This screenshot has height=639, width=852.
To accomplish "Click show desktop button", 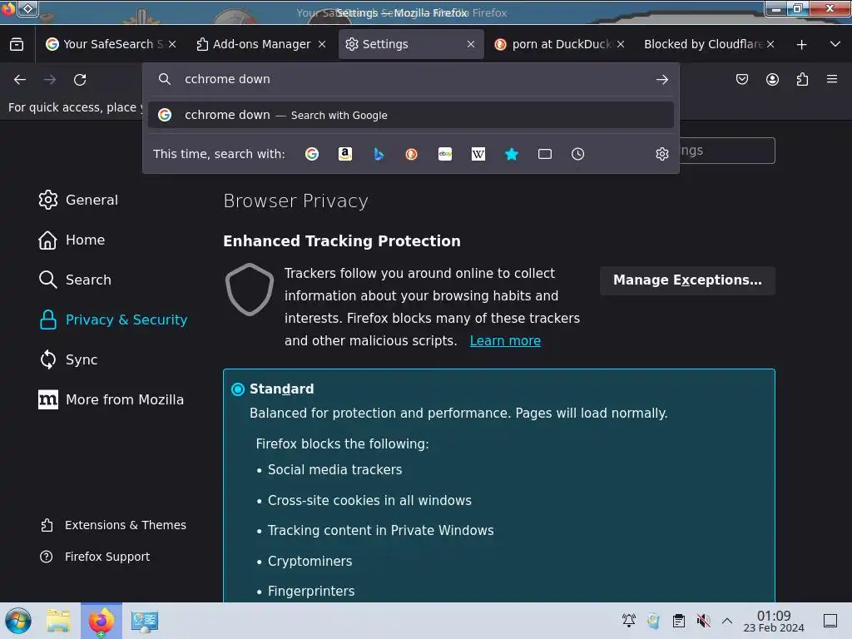I will pos(830,621).
